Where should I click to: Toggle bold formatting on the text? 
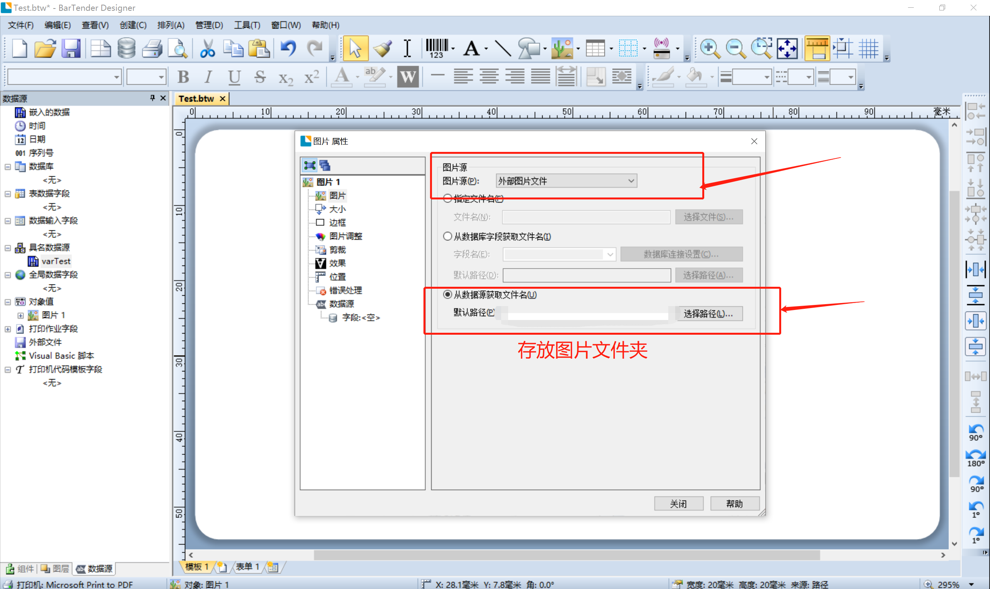pos(183,77)
